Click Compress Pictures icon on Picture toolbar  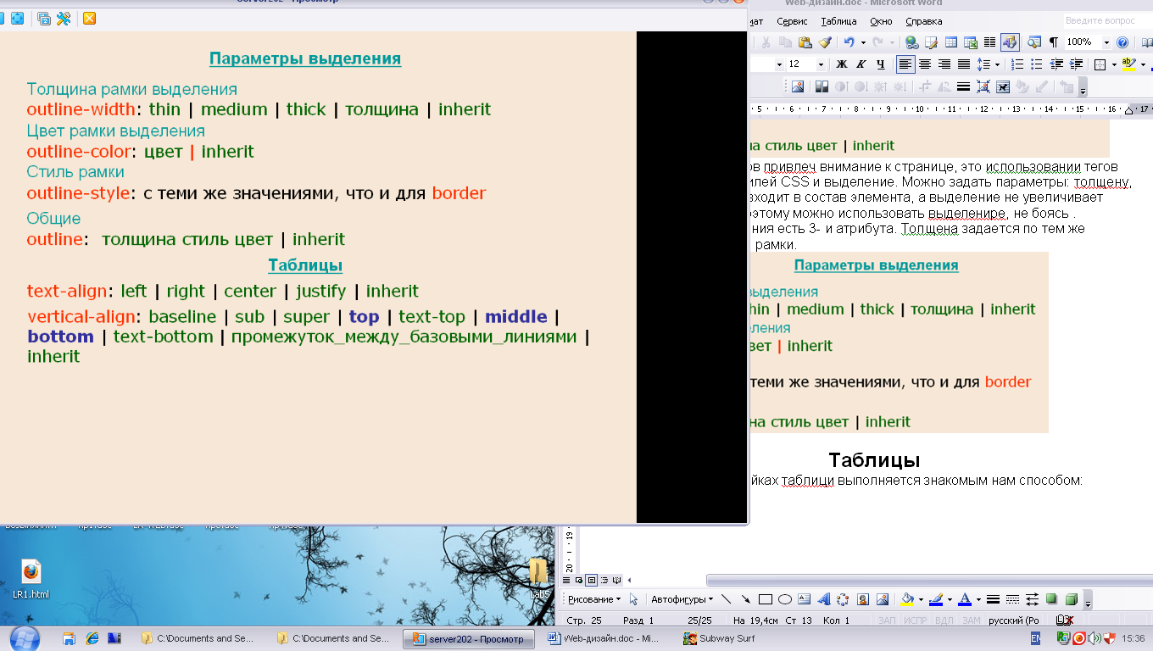pos(983,86)
